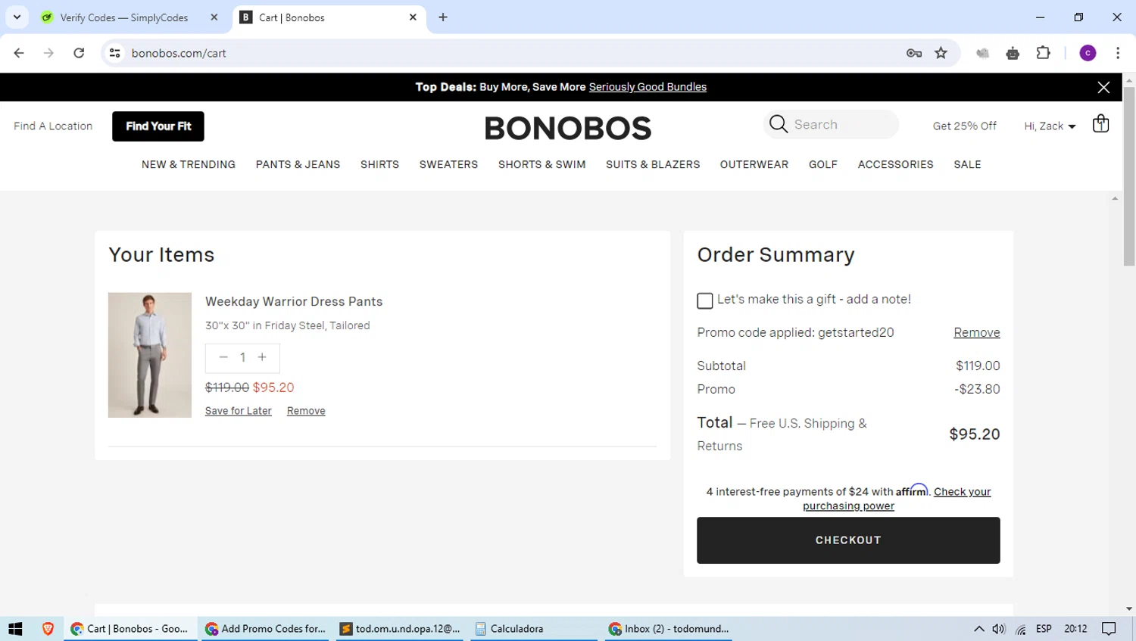The image size is (1136, 641).
Task: Close the Verify Codes SimplyCodes tab
Action: [214, 17]
